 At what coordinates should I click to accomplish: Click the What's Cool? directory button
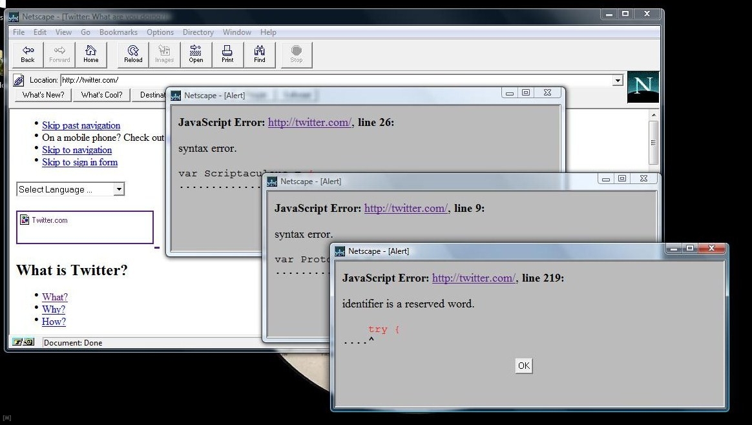101,95
